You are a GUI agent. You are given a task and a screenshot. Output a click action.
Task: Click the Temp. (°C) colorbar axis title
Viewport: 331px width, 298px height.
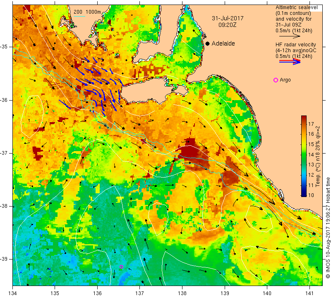point(317,156)
